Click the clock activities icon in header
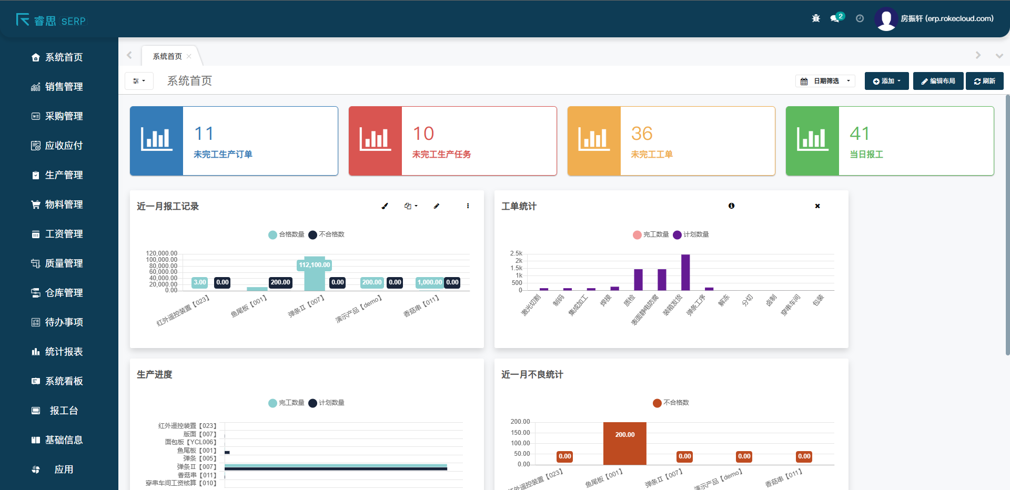The height and width of the screenshot is (490, 1010). coord(860,18)
